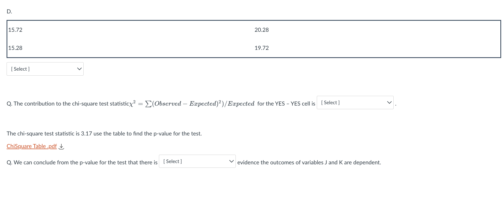Select the table cell showing 15.28
The width and height of the screenshot is (503, 199).
pyautogui.click(x=15, y=48)
